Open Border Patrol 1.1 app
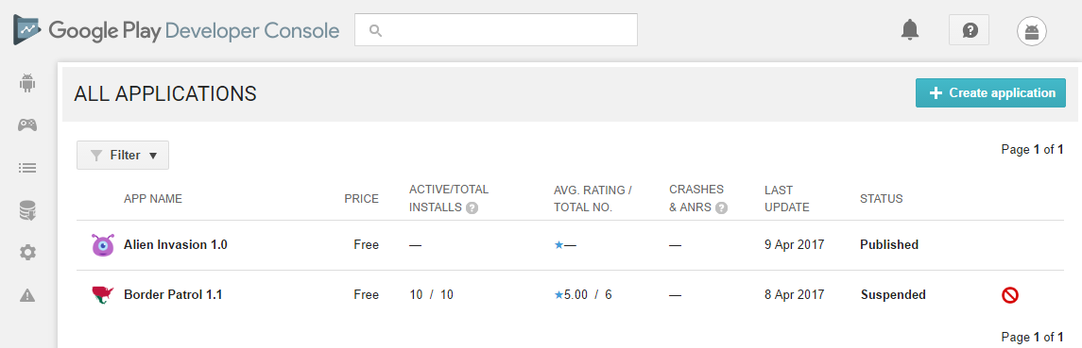1082x348 pixels. coord(173,295)
